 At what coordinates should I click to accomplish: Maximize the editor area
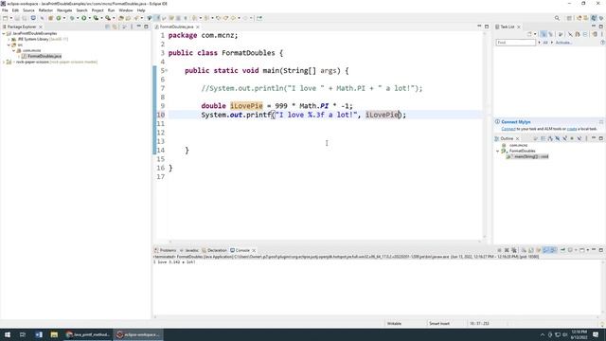click(x=487, y=27)
